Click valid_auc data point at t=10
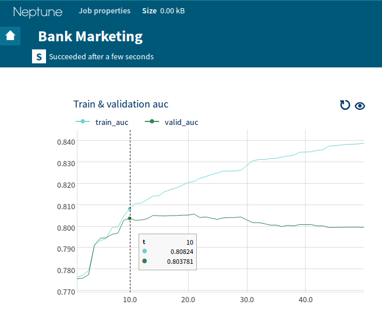This screenshot has width=382, height=315. (x=130, y=219)
